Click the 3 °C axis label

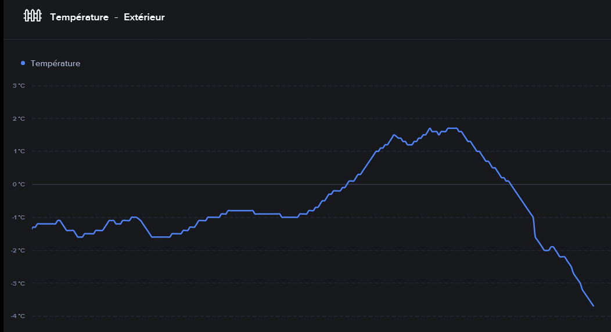(19, 86)
